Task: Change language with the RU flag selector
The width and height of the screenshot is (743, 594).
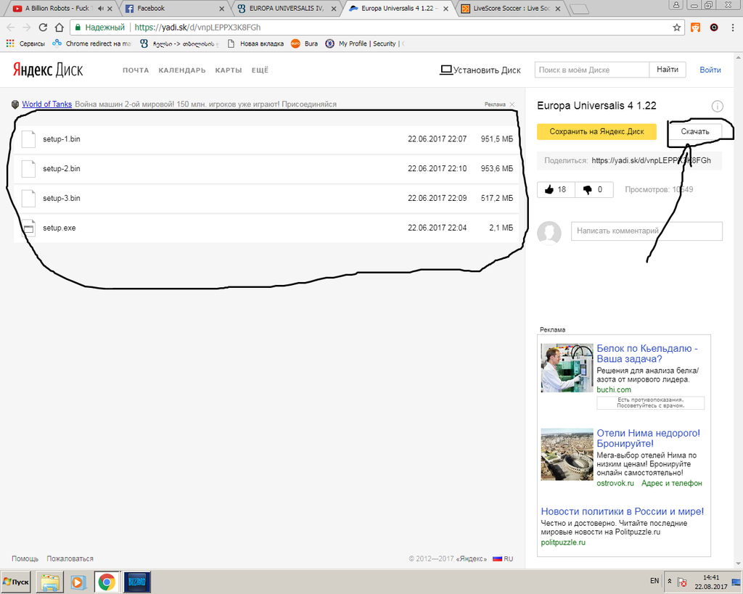Action: click(503, 559)
